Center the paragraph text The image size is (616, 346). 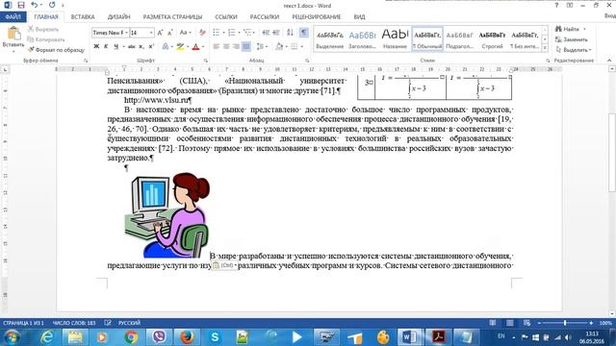226,47
